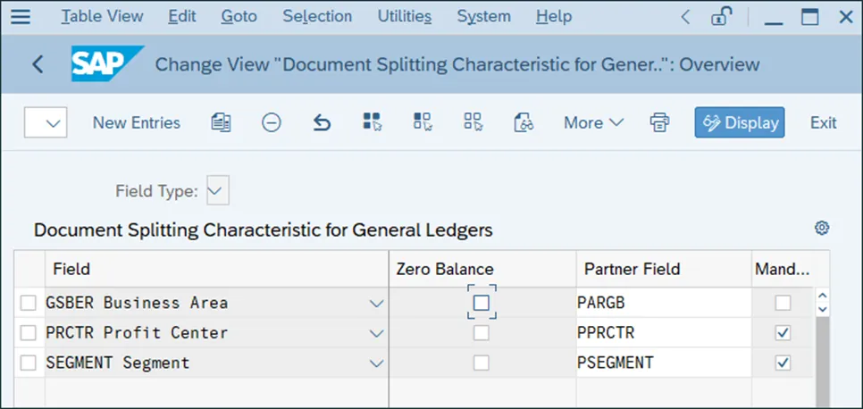Click the copy-as icon in toolbar
Screen dimensions: 863x409
coord(221,122)
